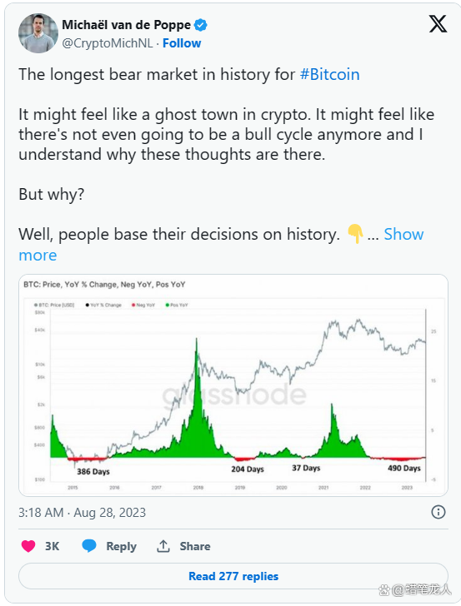461x606 pixels.
Task: Toggle the YoY % Change legend dot
Action: click(x=88, y=305)
